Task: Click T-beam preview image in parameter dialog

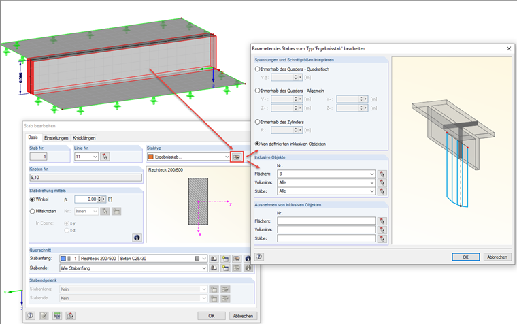Action: click(452, 151)
